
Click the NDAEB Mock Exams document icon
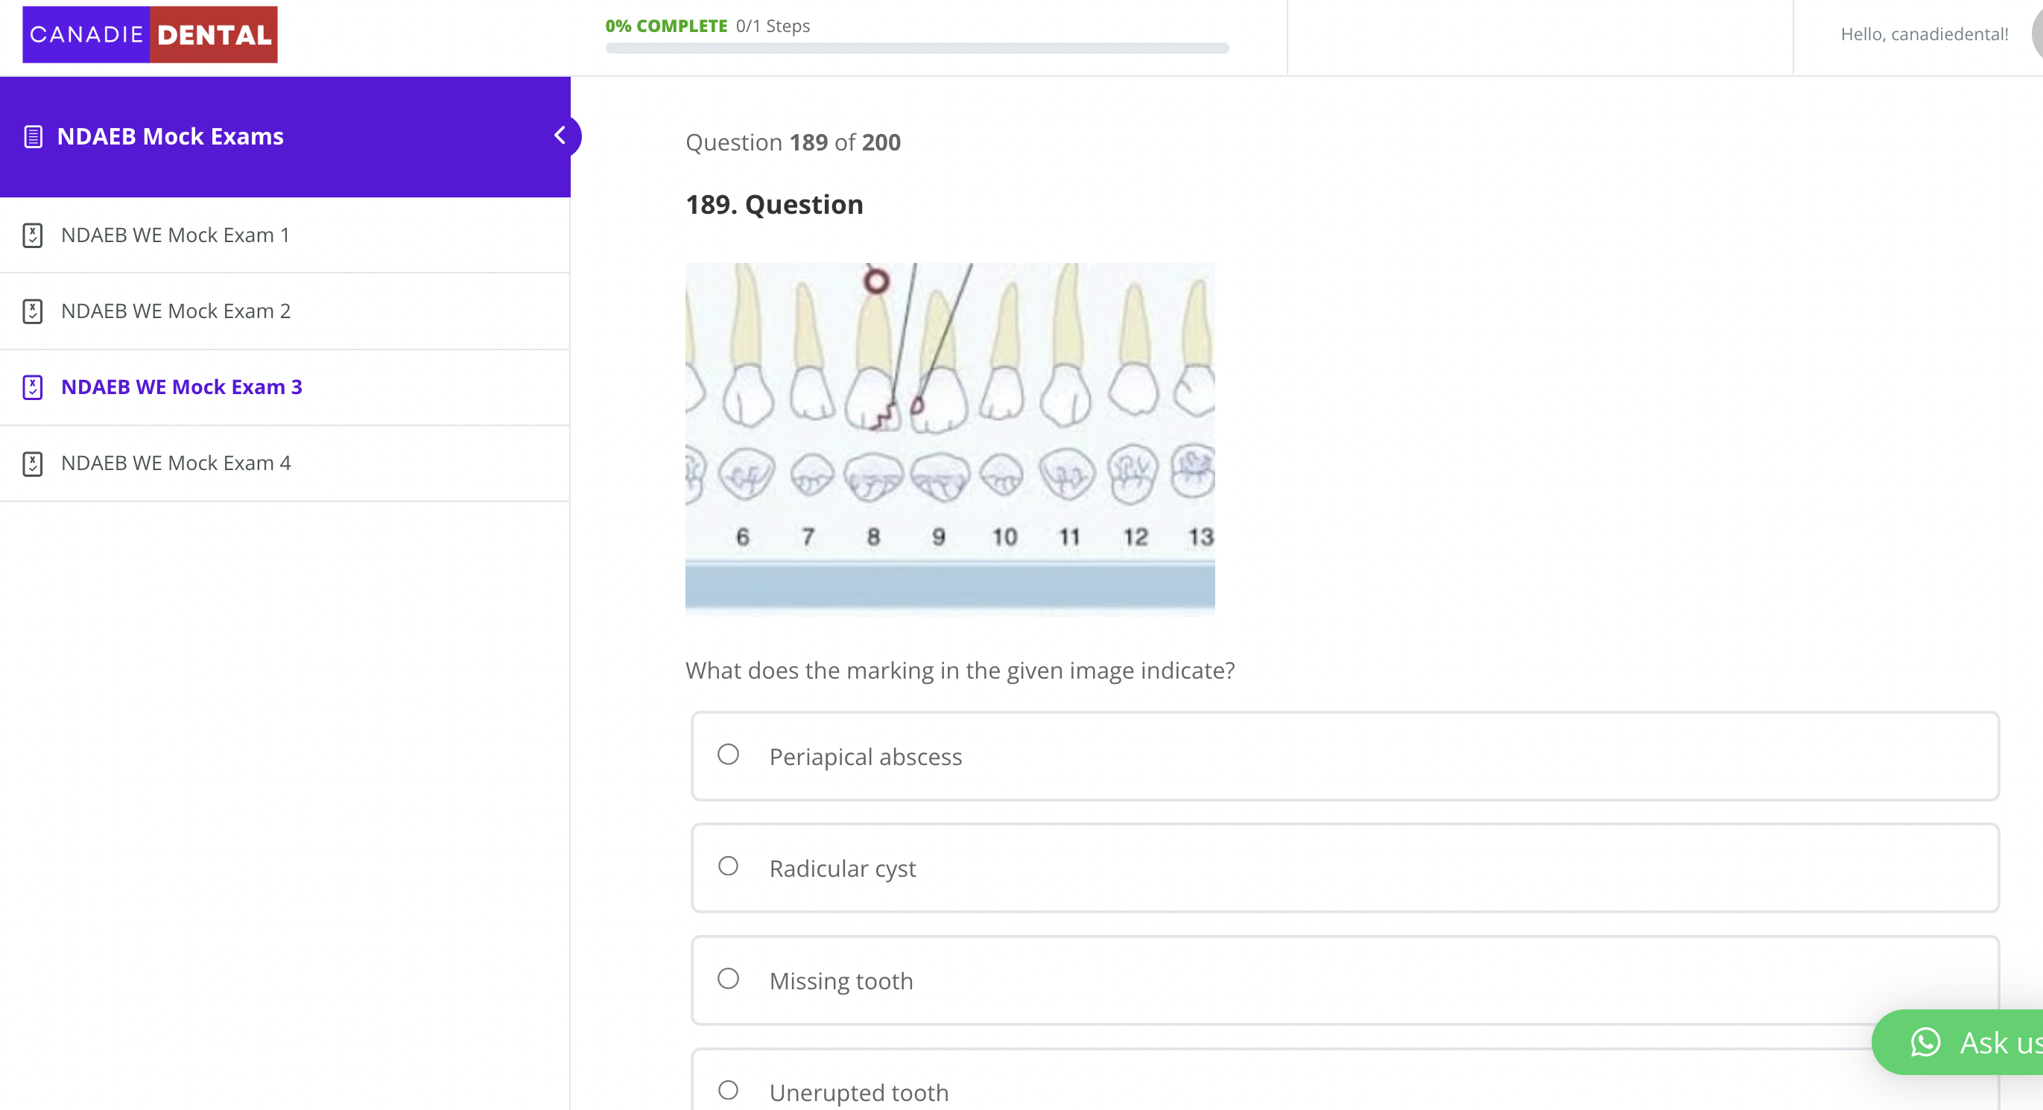(x=34, y=136)
